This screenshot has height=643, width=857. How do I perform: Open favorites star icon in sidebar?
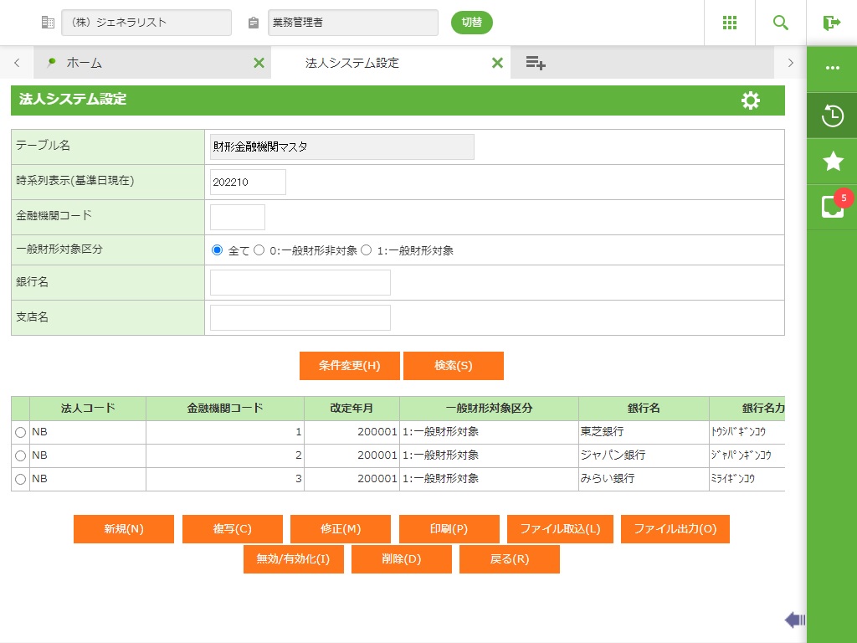click(833, 162)
